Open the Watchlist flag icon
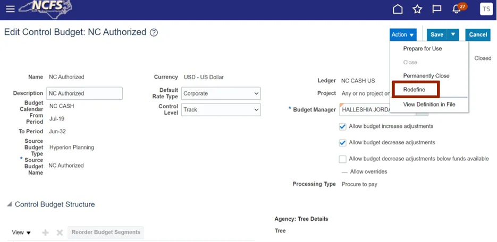Image resolution: width=497 pixels, height=242 pixels. (x=437, y=9)
